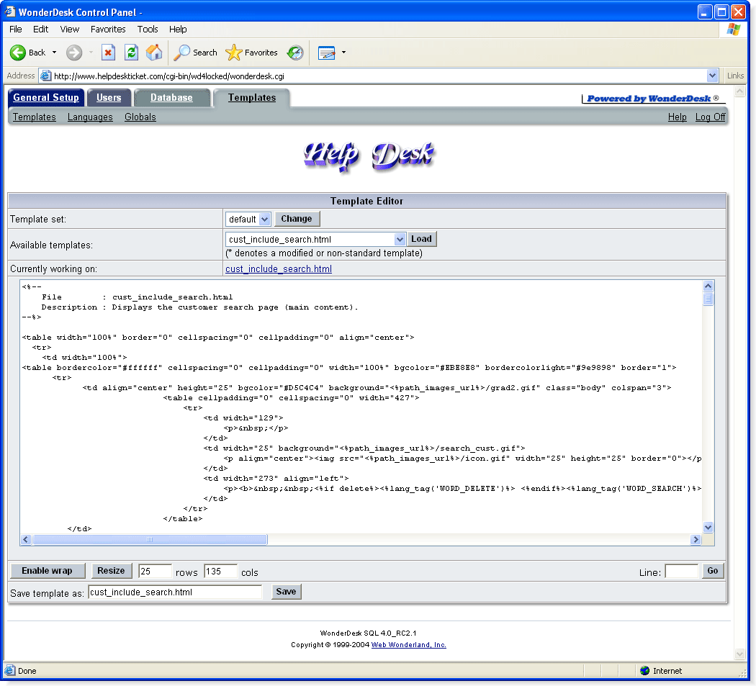Open the Edit menu
The height and width of the screenshot is (686, 756).
coord(40,30)
